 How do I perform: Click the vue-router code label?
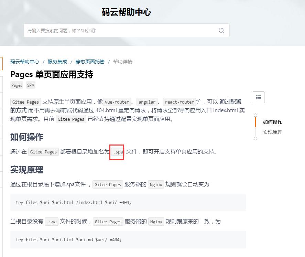click(117, 102)
